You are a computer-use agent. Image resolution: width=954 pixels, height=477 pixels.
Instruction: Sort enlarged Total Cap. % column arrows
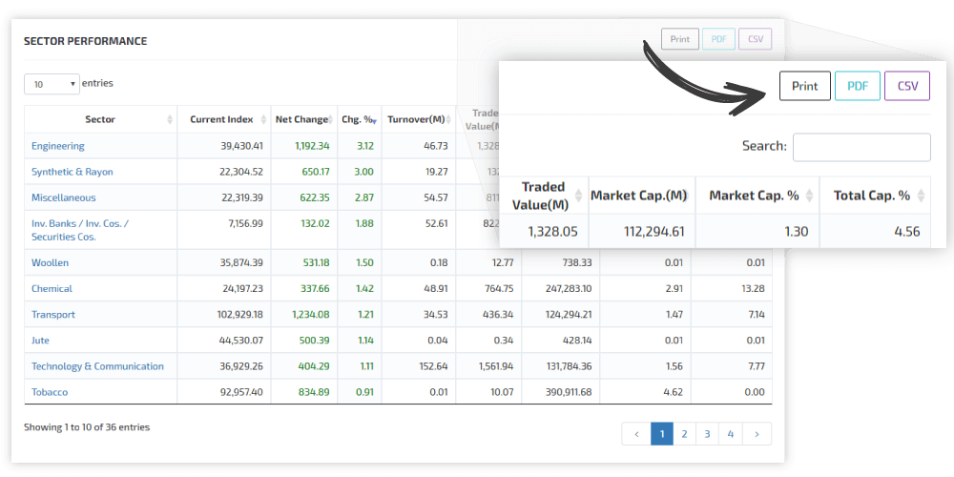(x=922, y=196)
